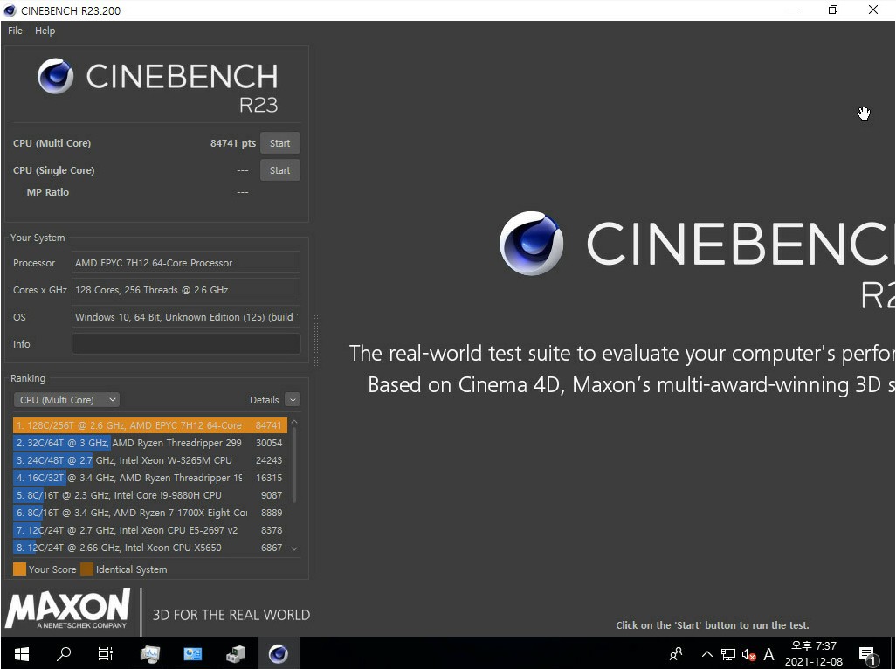Open Windows taskbar search
This screenshot has height=669, width=896.
(x=64, y=653)
